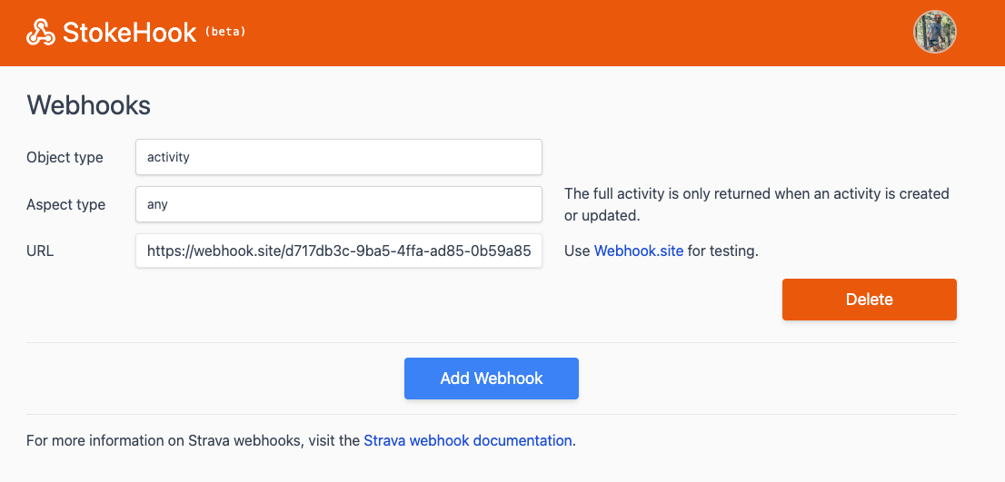Viewport: 1005px width, 482px height.
Task: Click the StokeHook webhook logo icon
Action: 40,32
